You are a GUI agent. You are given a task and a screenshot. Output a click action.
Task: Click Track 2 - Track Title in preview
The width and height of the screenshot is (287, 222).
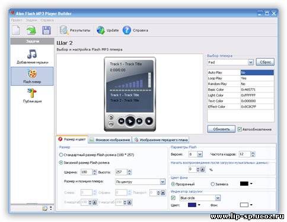pyautogui.click(x=125, y=100)
